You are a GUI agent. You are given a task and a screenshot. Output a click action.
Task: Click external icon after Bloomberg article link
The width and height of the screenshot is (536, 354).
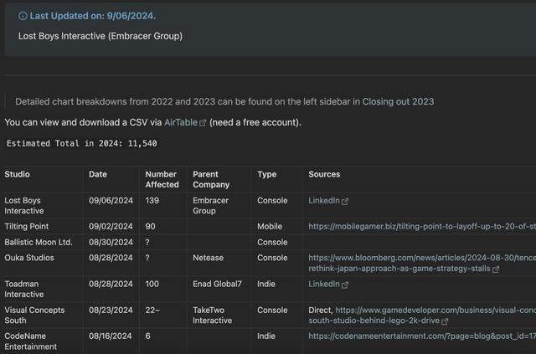(x=496, y=269)
